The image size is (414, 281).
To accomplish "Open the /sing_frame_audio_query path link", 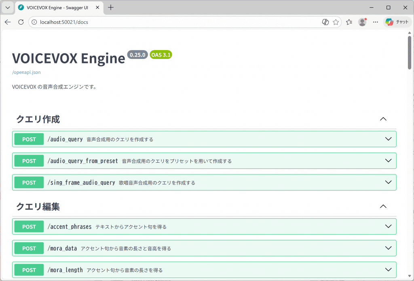I will tap(81, 182).
